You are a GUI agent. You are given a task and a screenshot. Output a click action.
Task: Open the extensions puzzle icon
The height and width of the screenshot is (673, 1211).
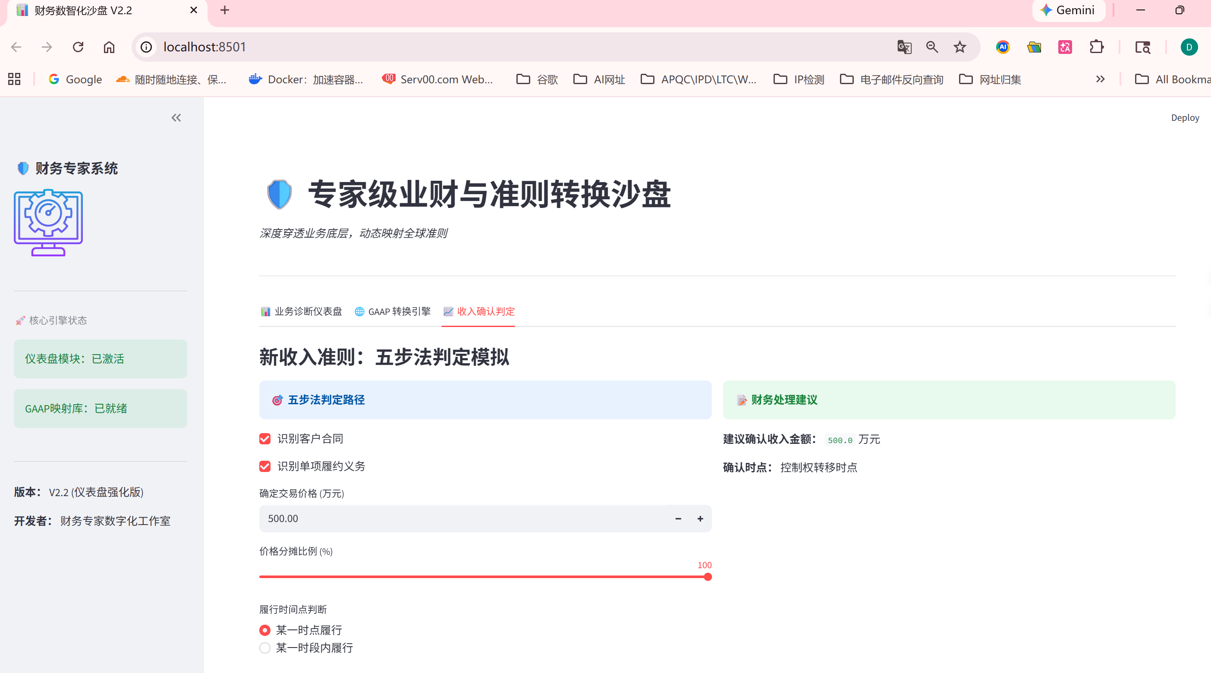(x=1096, y=47)
